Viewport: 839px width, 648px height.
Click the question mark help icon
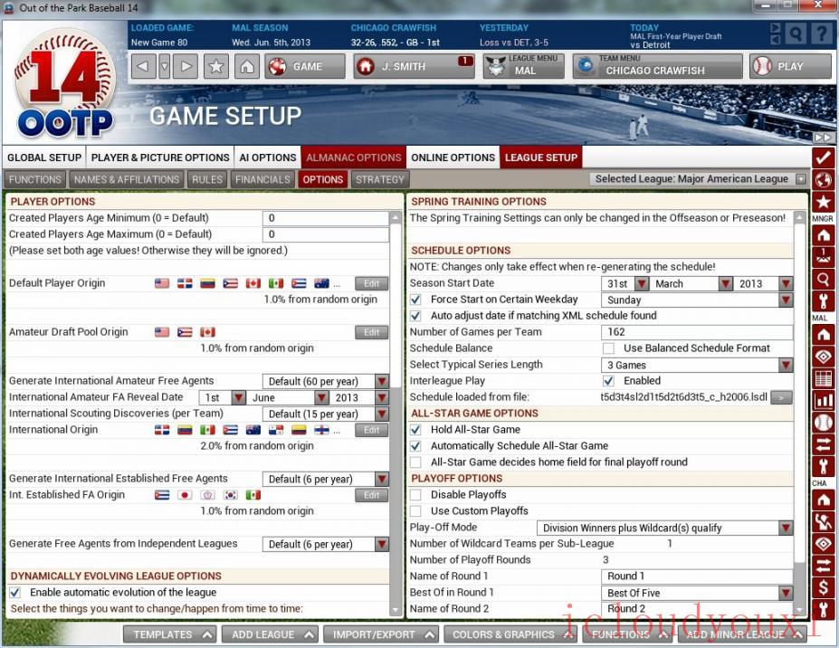tap(821, 33)
